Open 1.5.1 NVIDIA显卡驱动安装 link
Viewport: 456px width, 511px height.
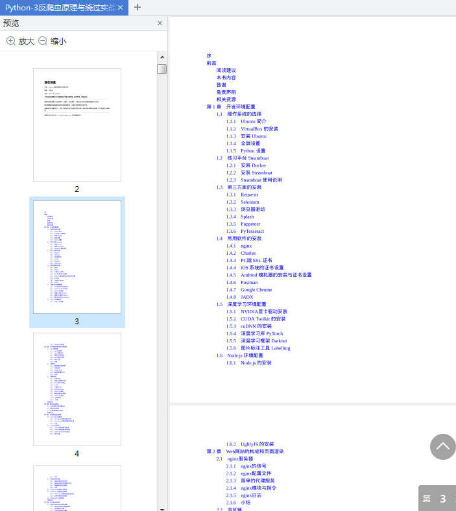coord(257,312)
